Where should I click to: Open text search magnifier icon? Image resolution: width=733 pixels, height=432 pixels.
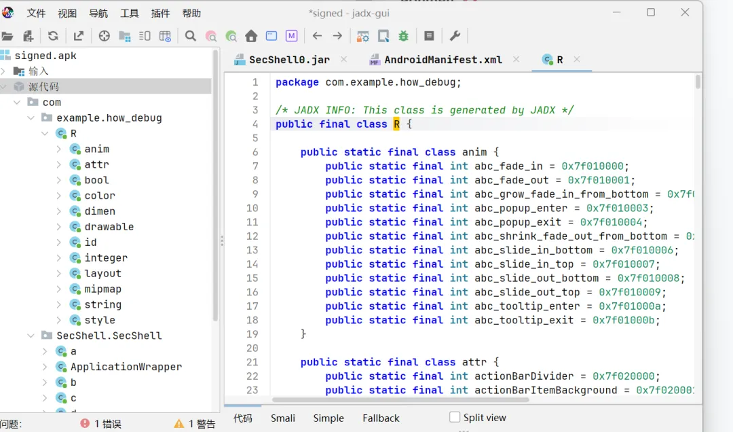(x=190, y=36)
